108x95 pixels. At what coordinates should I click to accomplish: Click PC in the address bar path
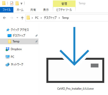click(x=37, y=18)
